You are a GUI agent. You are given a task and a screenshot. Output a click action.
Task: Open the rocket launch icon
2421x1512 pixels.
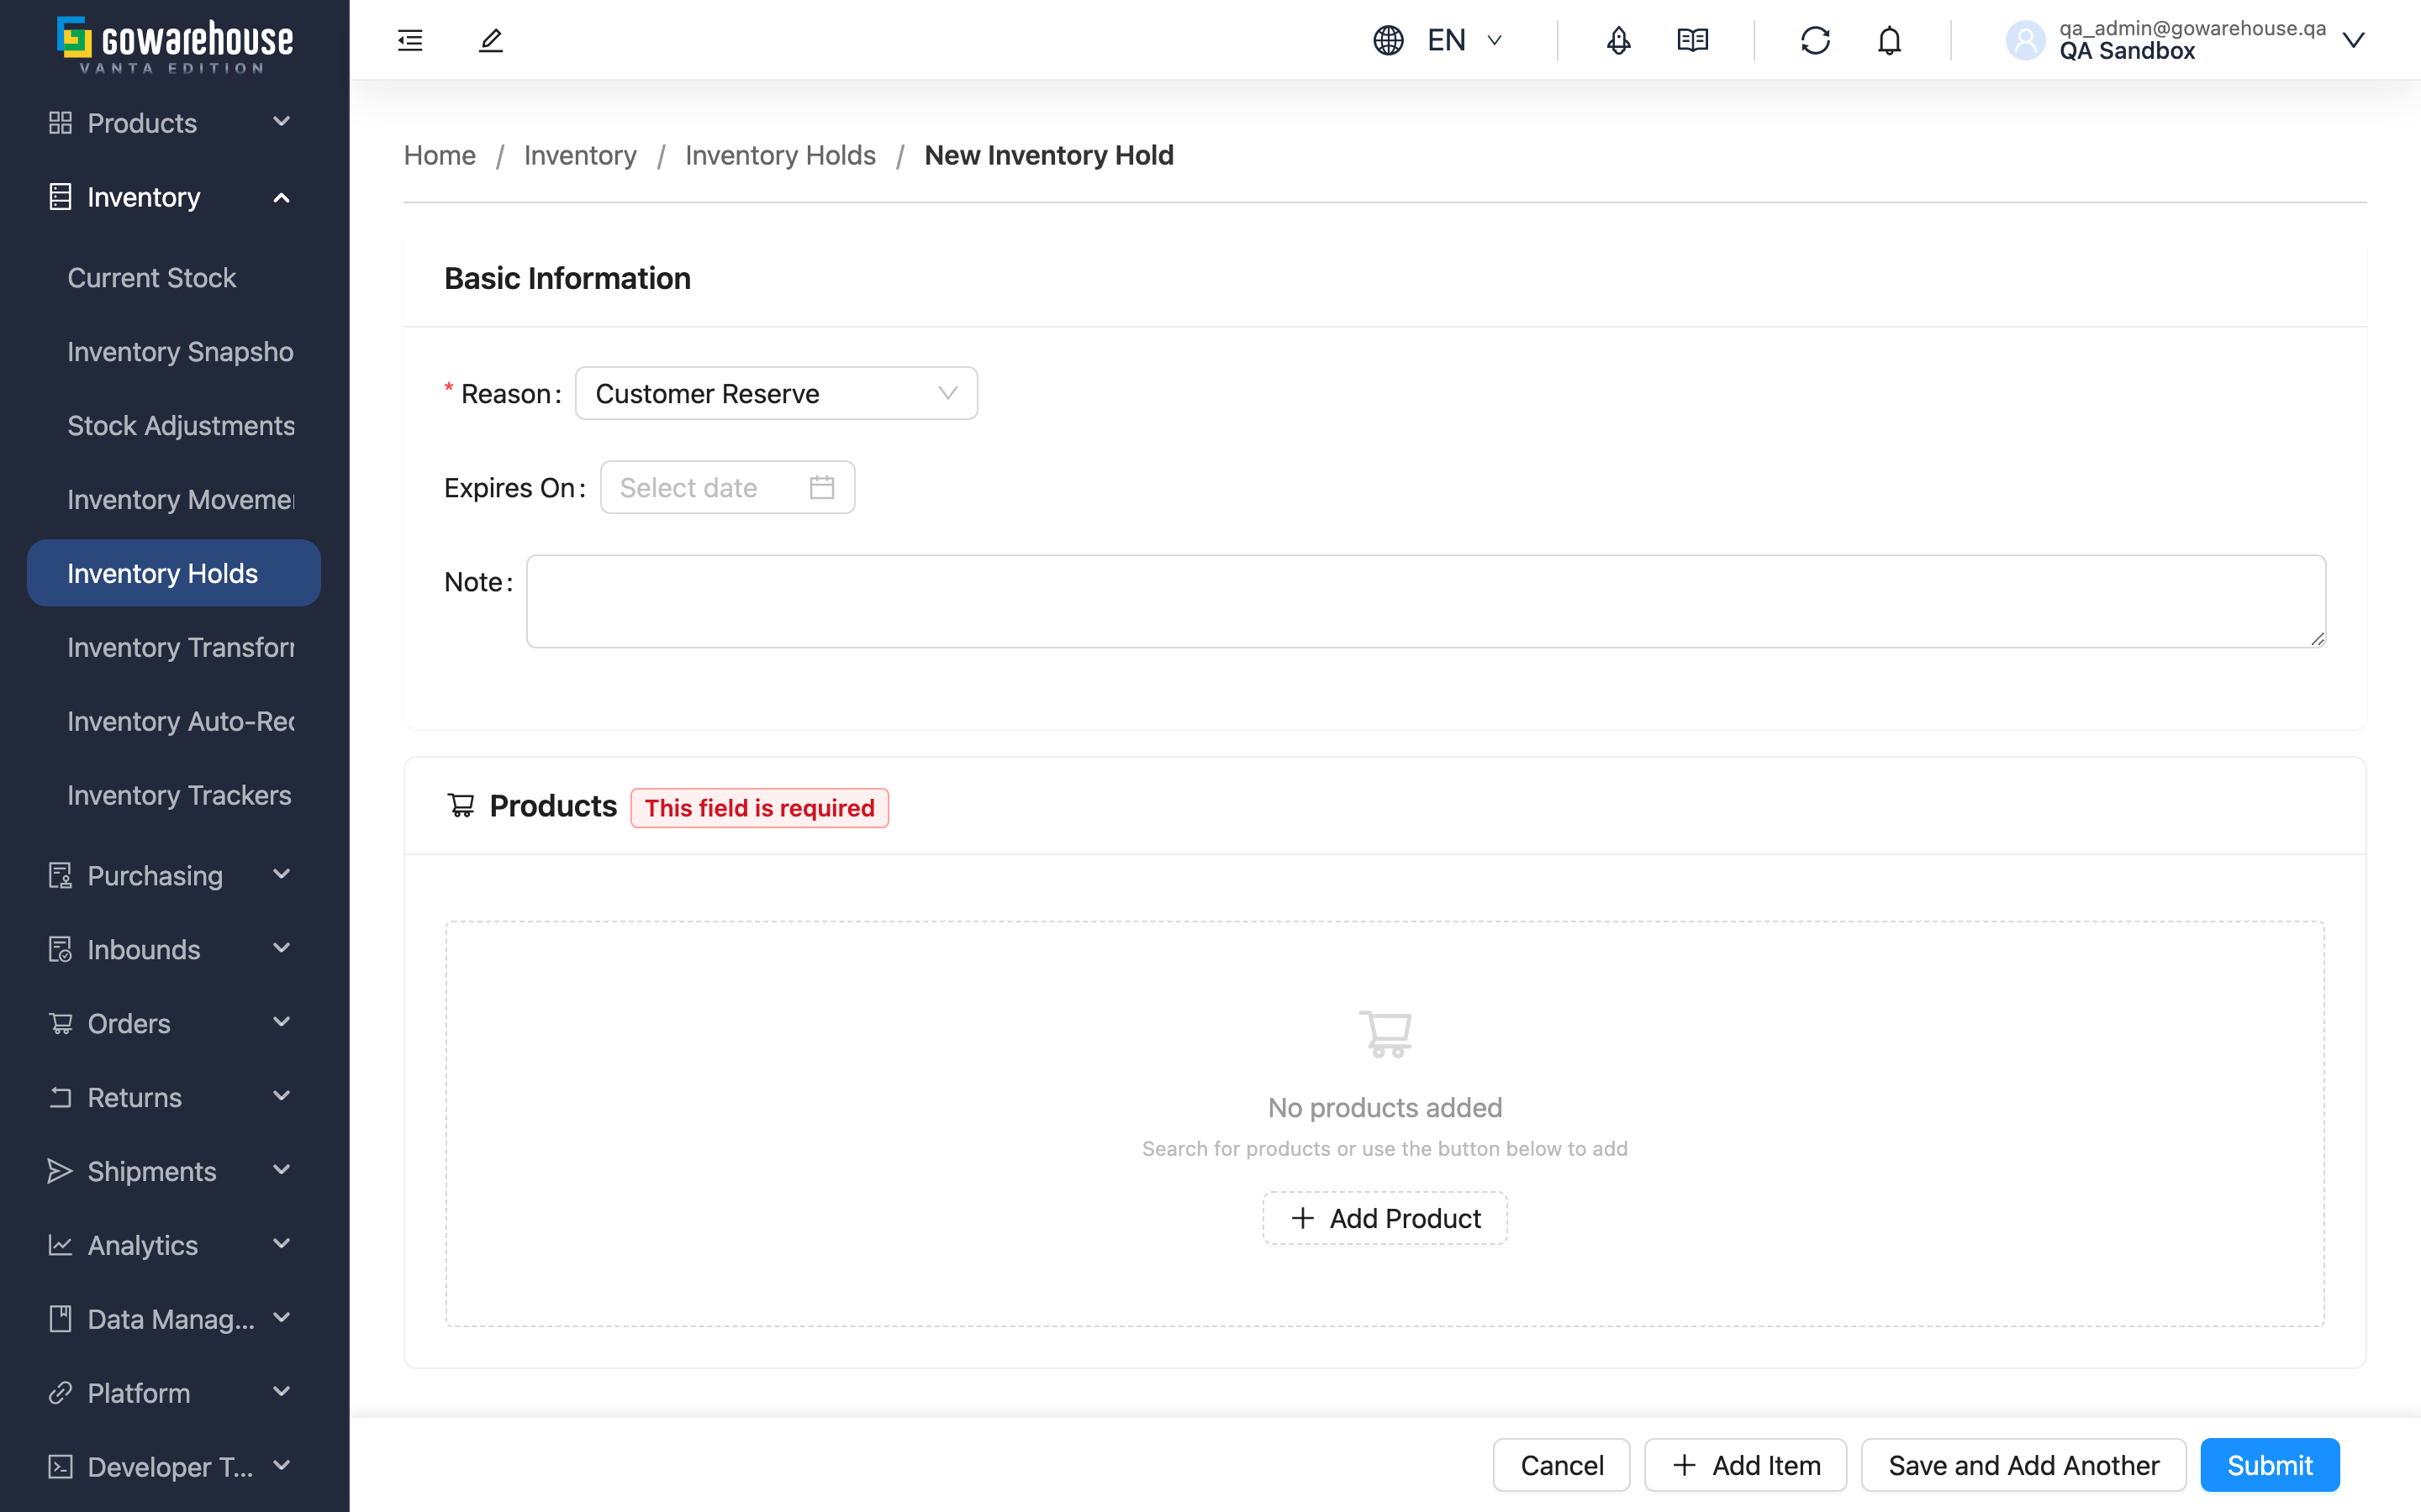[x=1619, y=40]
